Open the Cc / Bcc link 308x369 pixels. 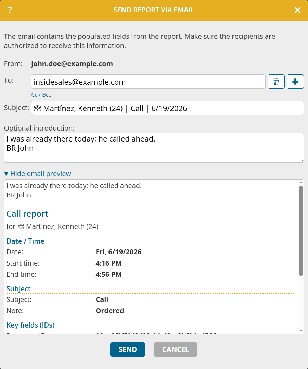(x=41, y=95)
